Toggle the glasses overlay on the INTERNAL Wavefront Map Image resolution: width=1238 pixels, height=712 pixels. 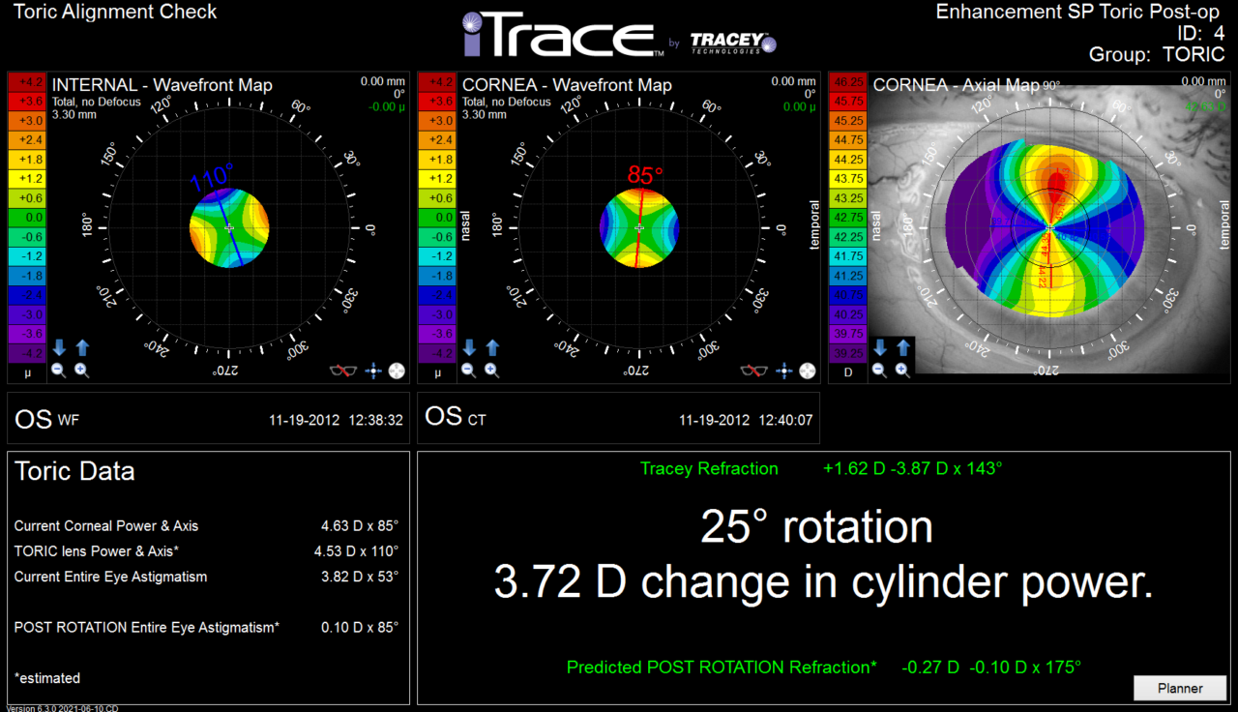(x=343, y=371)
